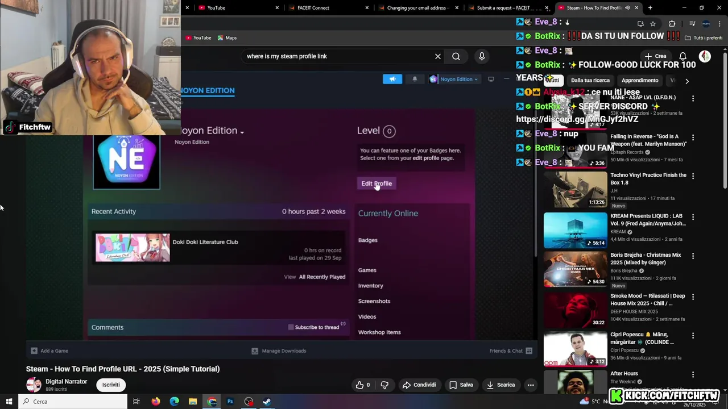Mute the Steam tutorial tab audio
Screen dimensions: 728x409
627,8
